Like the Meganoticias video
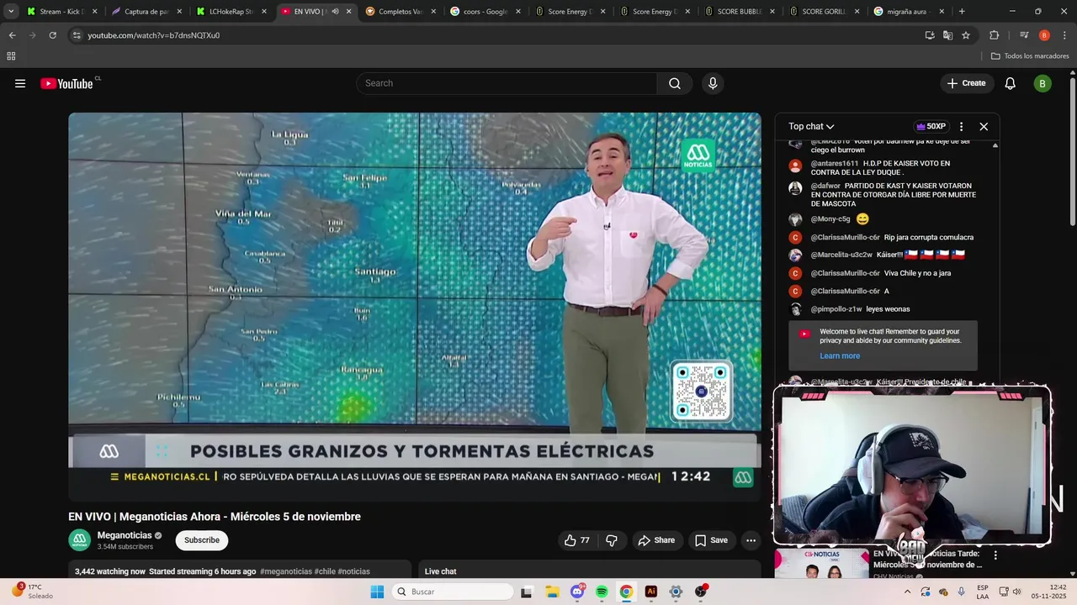Viewport: 1077px width, 605px height. pos(577,540)
